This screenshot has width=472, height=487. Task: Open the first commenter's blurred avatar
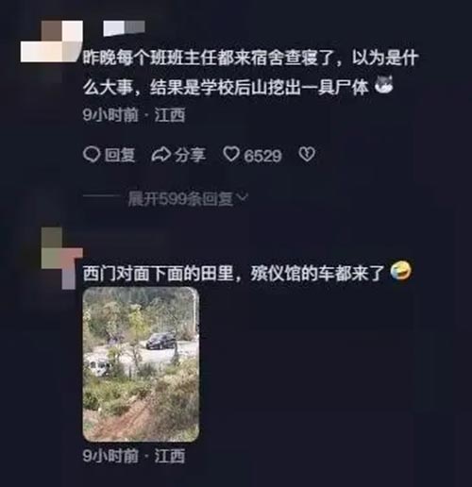tap(52, 42)
